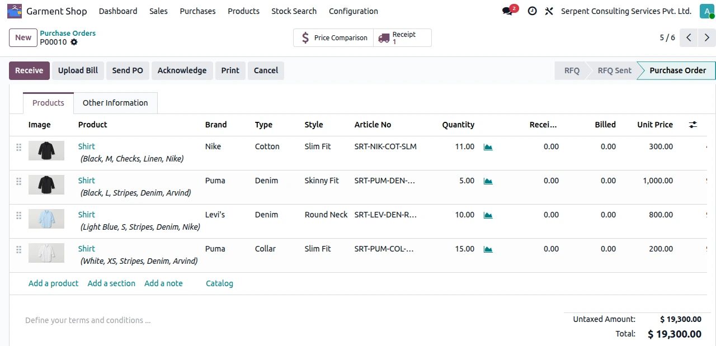Open the Dashboard menu
The image size is (716, 346).
point(118,11)
